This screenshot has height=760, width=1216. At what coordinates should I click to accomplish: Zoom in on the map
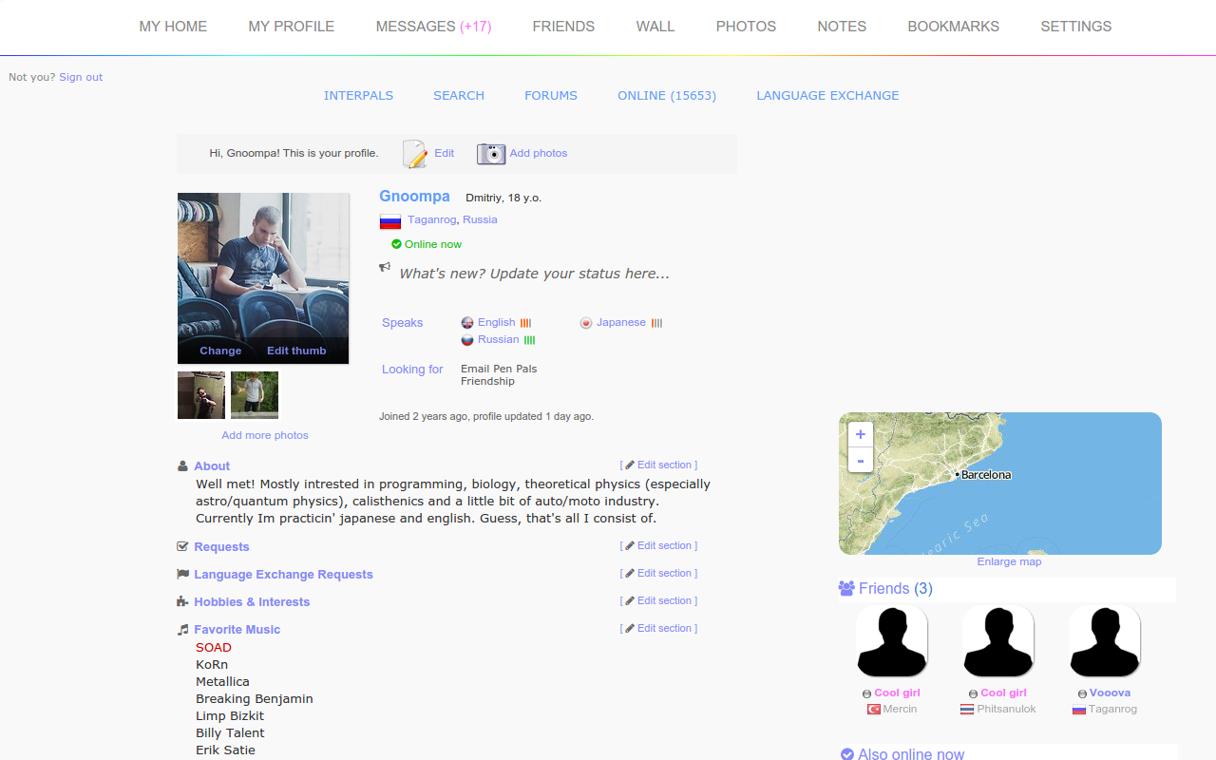pos(860,434)
